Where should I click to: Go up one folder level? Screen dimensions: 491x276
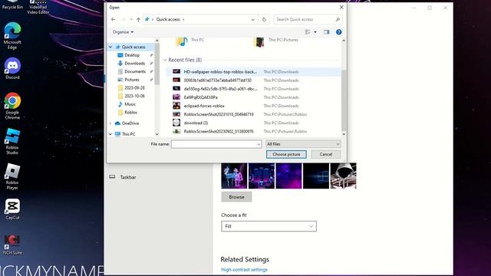click(x=138, y=19)
